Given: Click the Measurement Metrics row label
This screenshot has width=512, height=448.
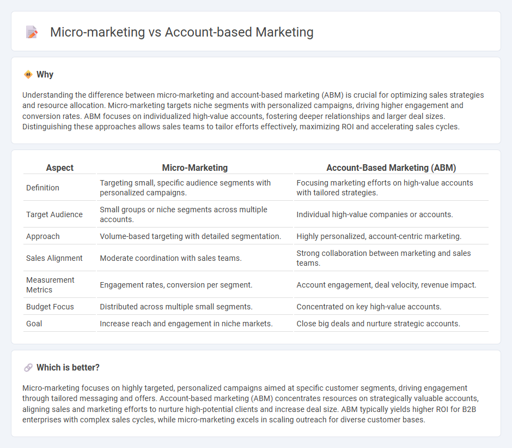Looking at the screenshot, I should pos(50,285).
